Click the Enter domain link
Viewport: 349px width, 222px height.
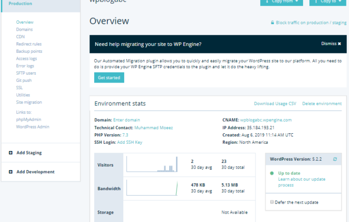click(x=126, y=120)
